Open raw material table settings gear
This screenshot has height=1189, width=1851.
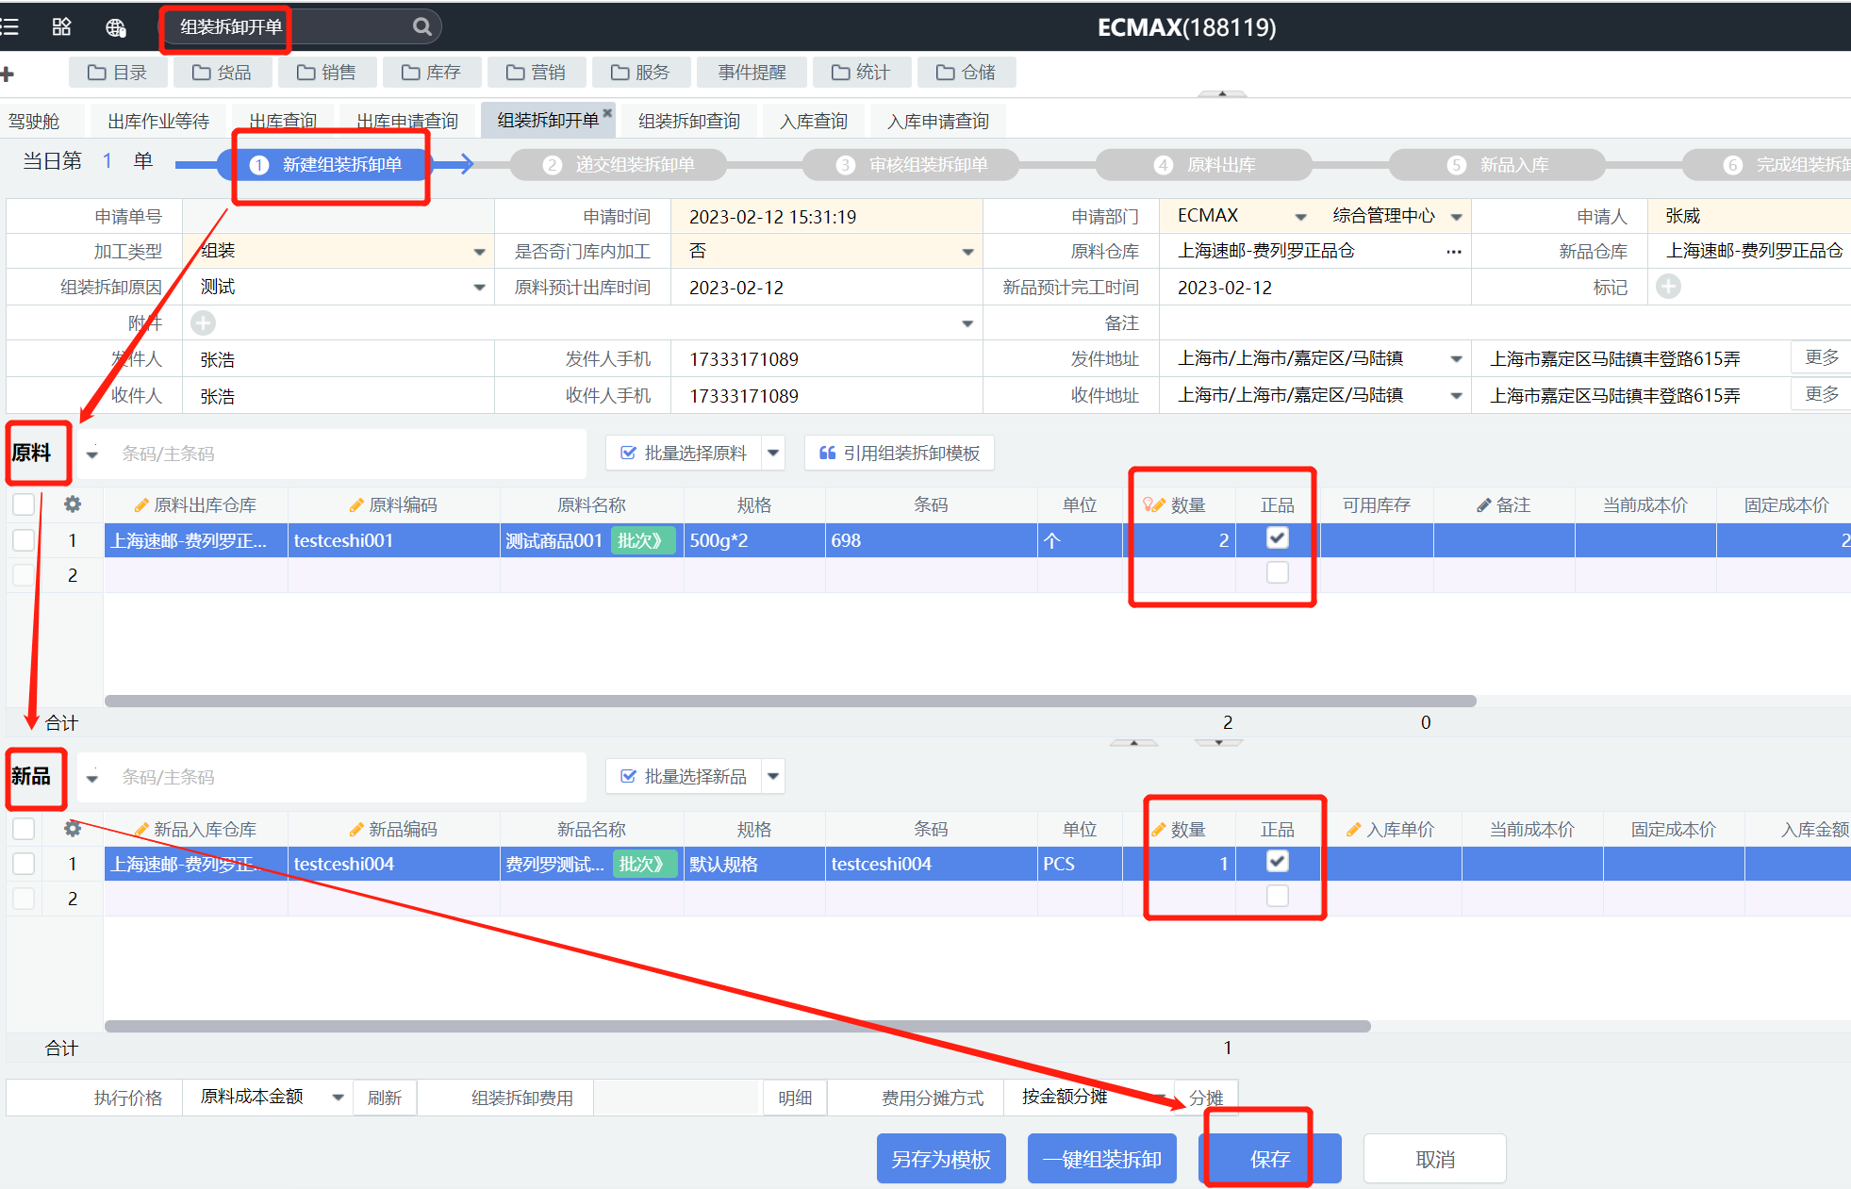point(73,504)
